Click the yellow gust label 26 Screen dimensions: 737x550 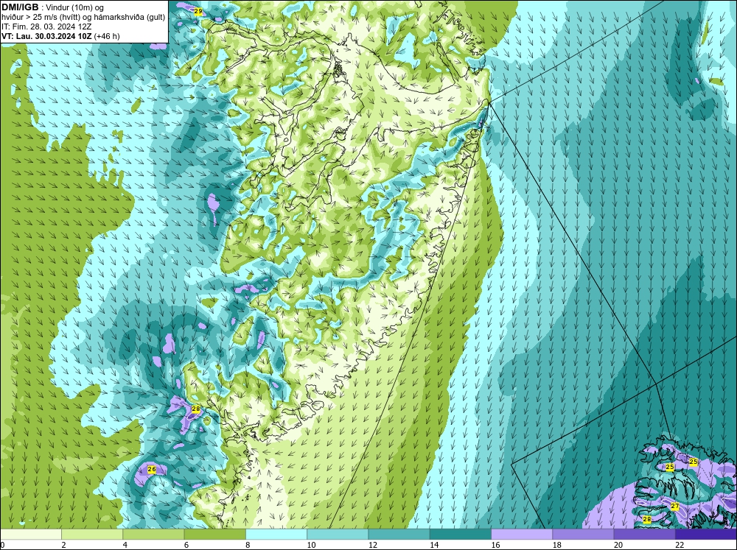tap(151, 469)
